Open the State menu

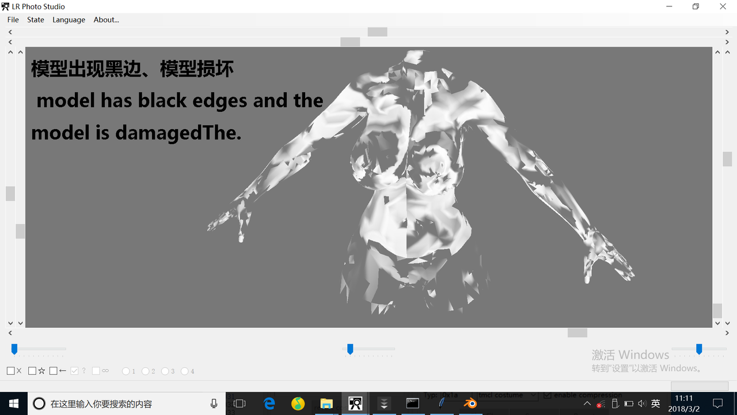click(36, 20)
